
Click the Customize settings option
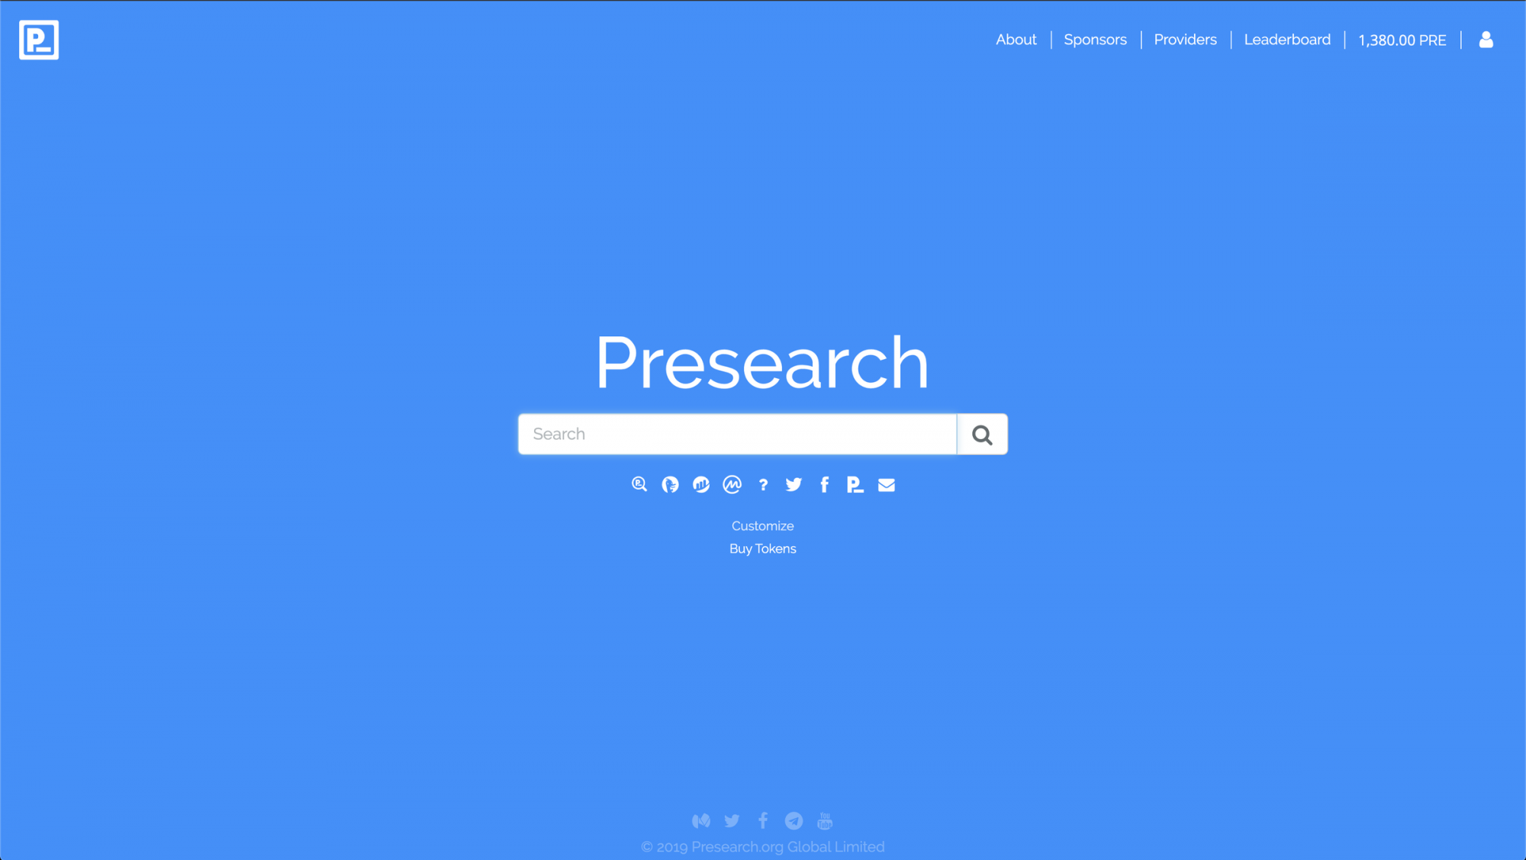point(762,525)
